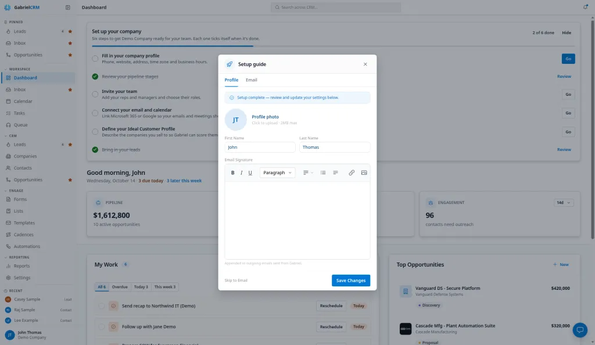Unpin the pinned Leads star
The image size is (595, 345).
(70, 31)
